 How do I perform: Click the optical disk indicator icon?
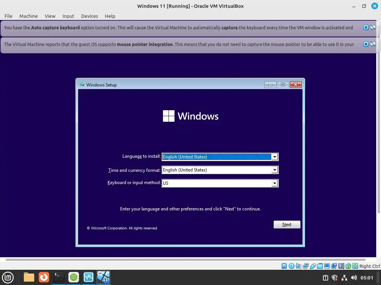point(291,266)
